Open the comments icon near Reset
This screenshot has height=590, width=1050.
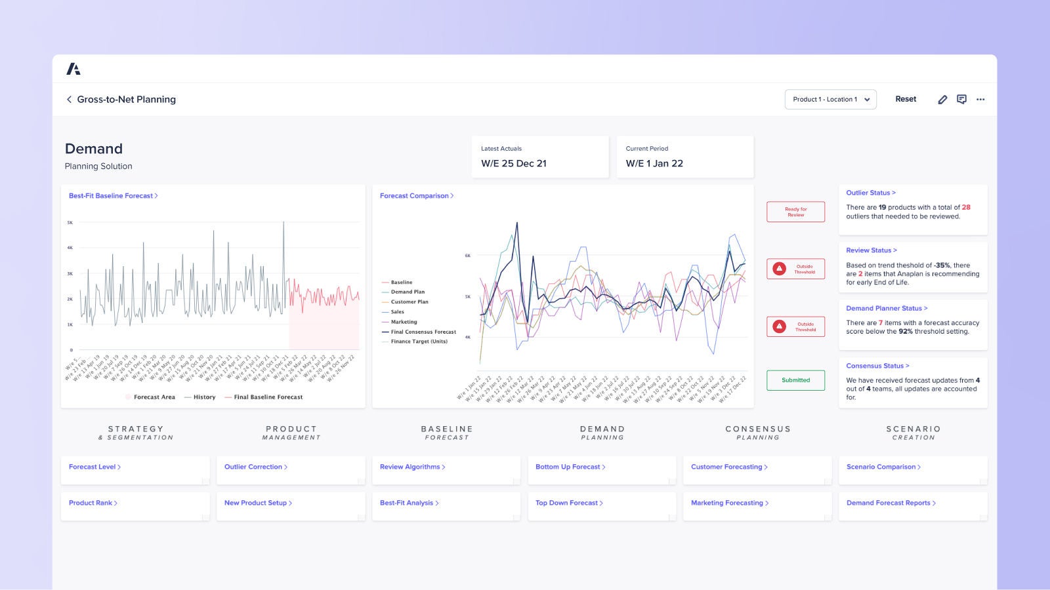(961, 99)
